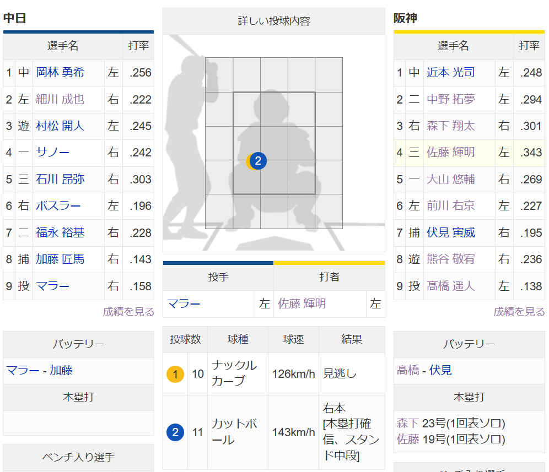Image resolution: width=549 pixels, height=472 pixels.
Task: Open 近本 光司 player page
Action: (x=451, y=73)
